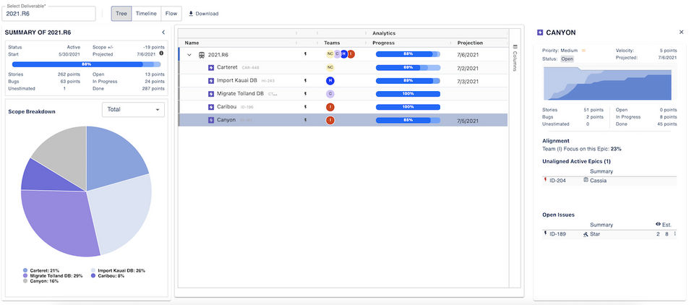Toggle the Carteret legend entry in the pie chart
Image resolution: width=694 pixels, height=305 pixels.
[x=40, y=270]
